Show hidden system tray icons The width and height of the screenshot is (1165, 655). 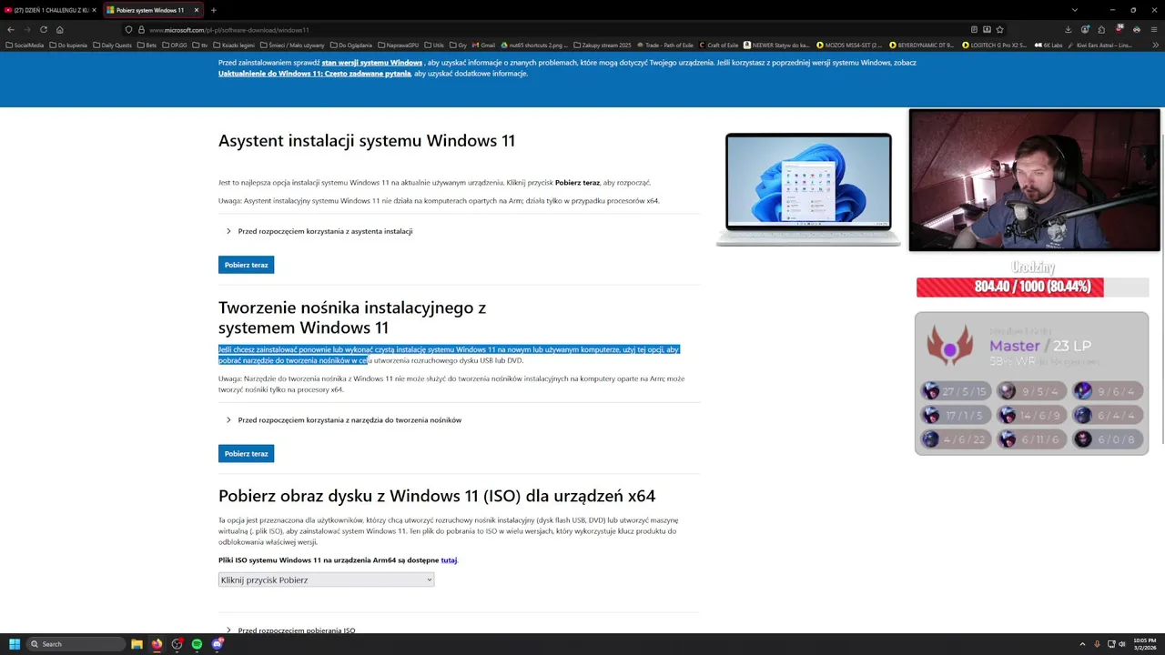pos(1082,644)
